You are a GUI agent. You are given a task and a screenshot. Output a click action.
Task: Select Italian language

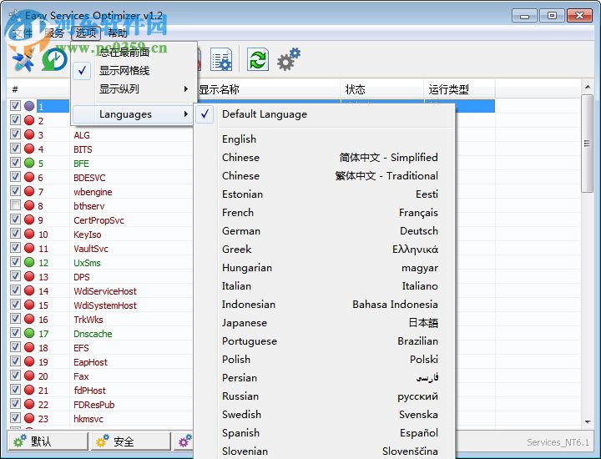[x=325, y=286]
